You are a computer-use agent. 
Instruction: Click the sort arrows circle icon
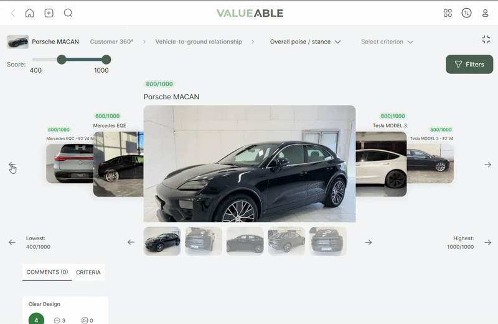tap(466, 13)
